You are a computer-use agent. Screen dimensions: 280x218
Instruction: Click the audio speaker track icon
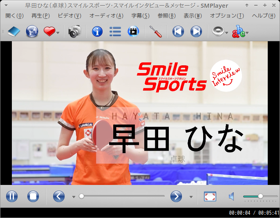218,31
